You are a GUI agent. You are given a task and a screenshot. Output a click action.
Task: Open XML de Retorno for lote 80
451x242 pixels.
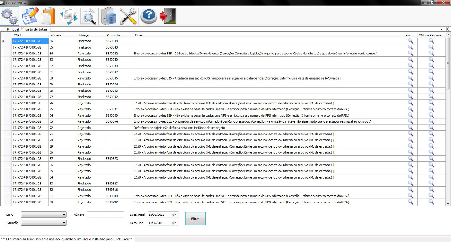[431, 78]
